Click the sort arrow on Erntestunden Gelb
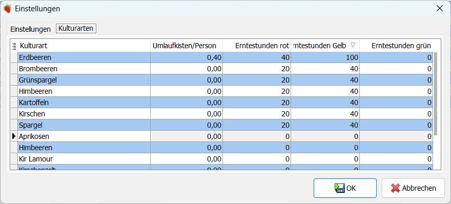451x204 pixels. click(x=353, y=45)
